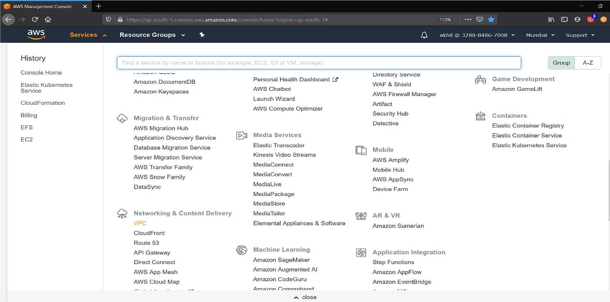Collapse the Services menu
Viewport: 610px width, 302px height.
(88, 35)
